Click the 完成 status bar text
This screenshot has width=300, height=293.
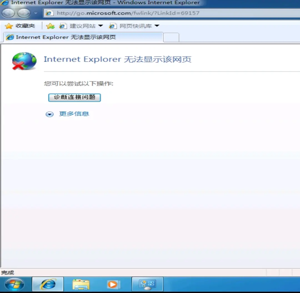(8, 272)
